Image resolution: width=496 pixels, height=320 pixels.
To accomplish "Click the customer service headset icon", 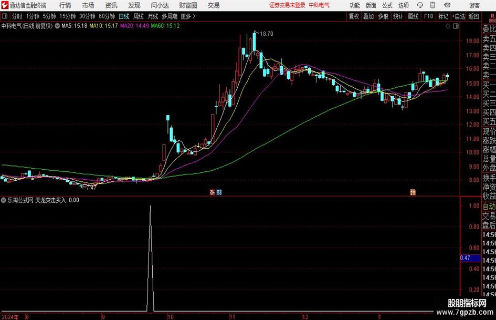I will click(420, 5).
